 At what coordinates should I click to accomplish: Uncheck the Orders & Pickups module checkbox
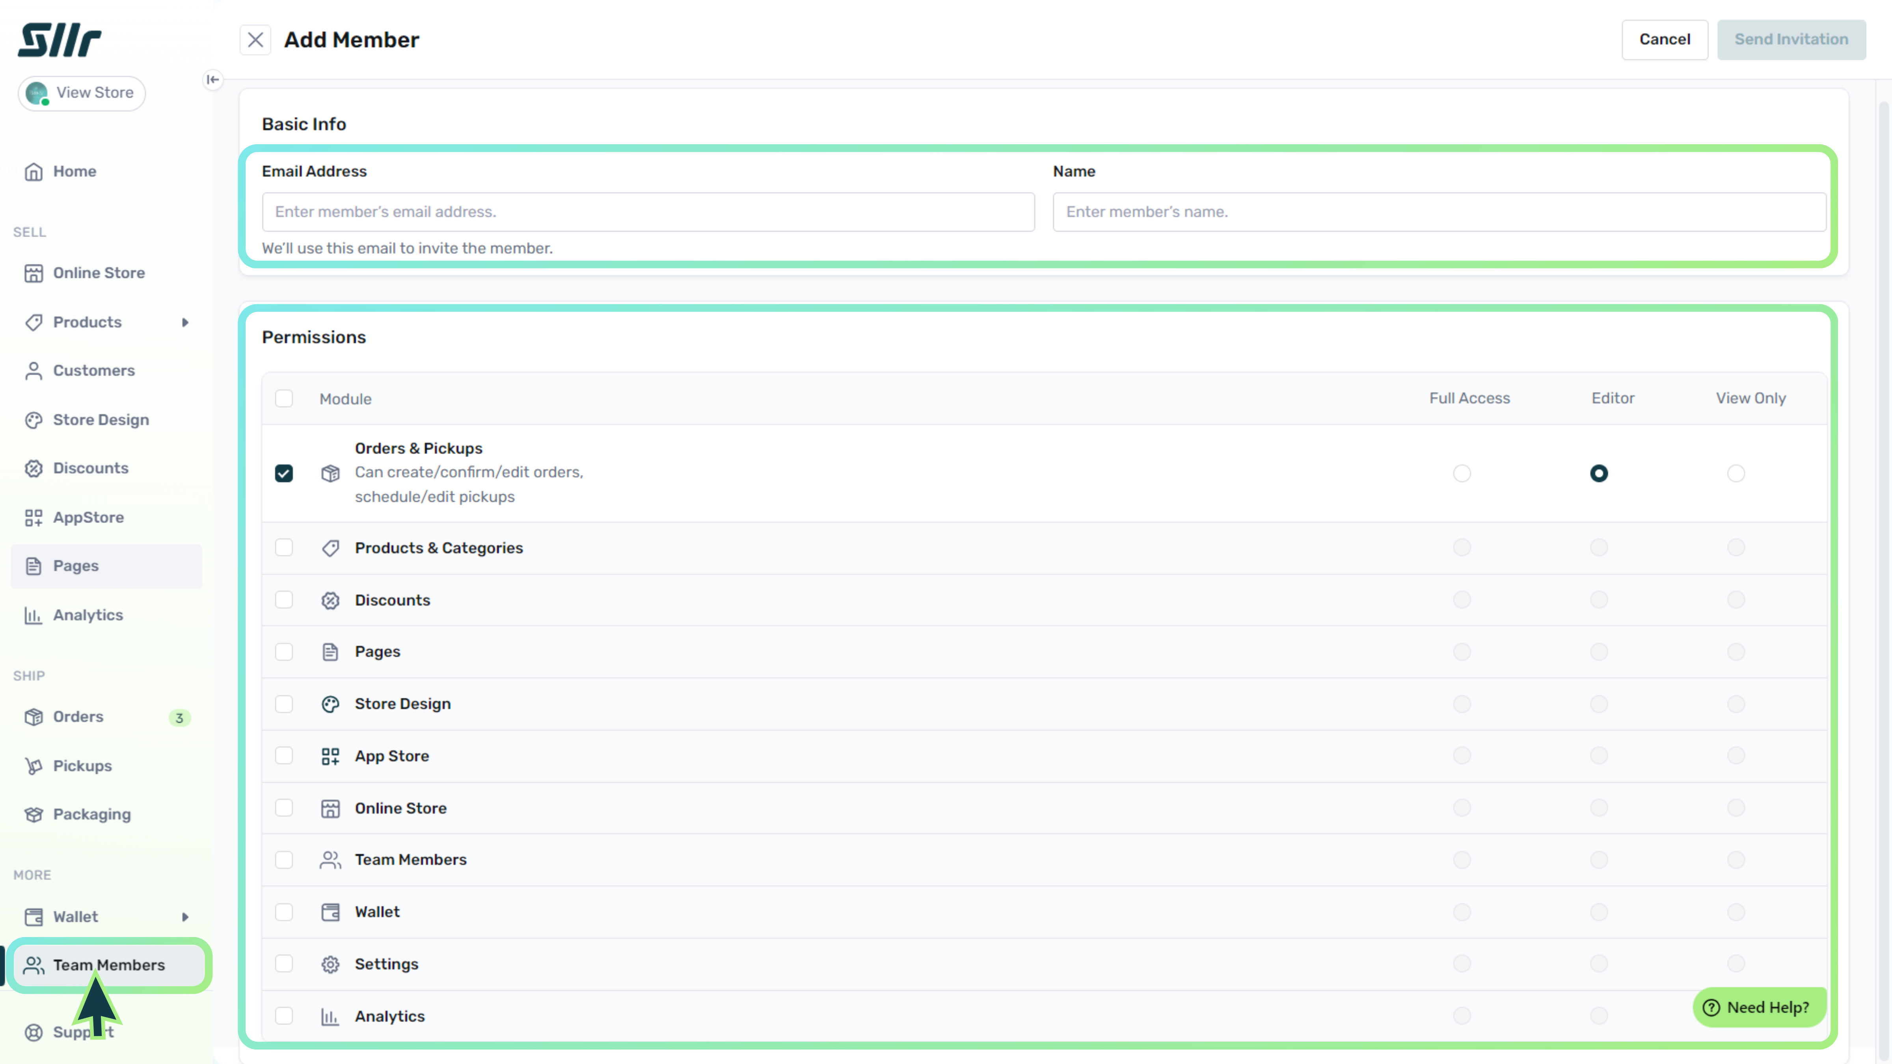(283, 474)
